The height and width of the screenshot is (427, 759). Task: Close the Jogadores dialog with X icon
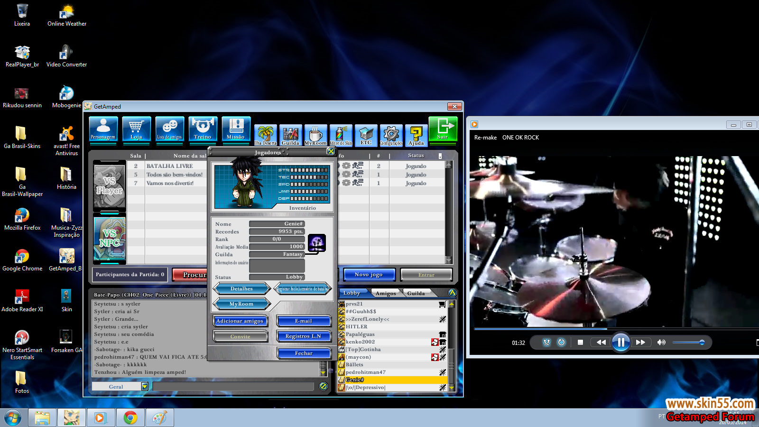pos(331,151)
